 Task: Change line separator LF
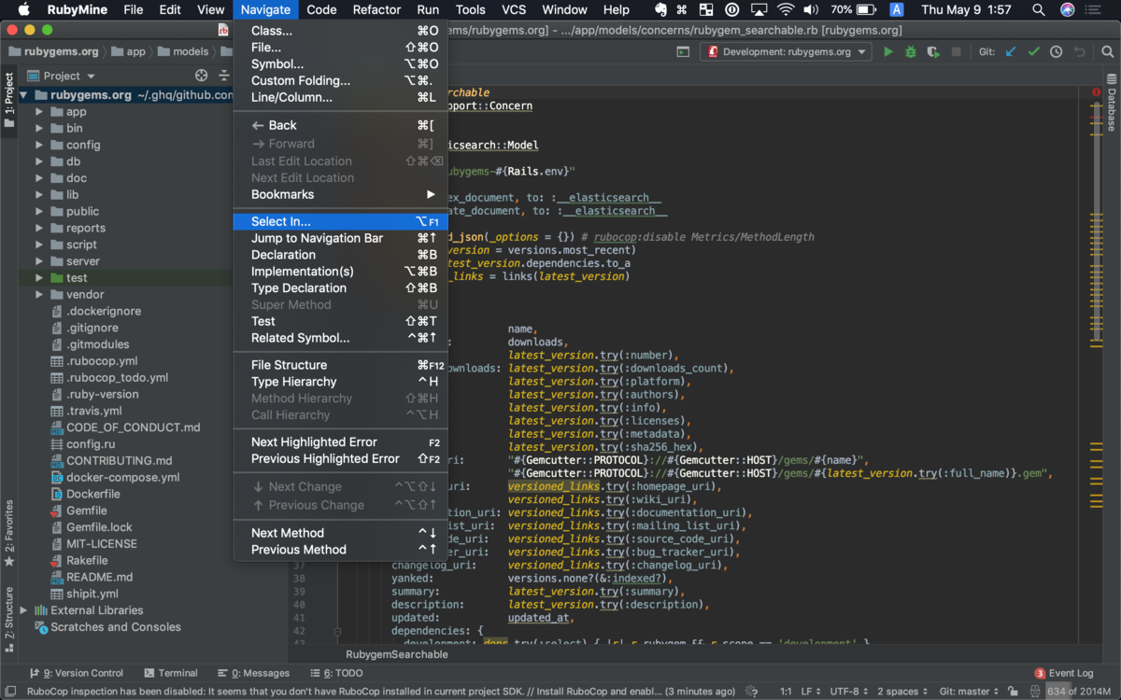(x=810, y=692)
